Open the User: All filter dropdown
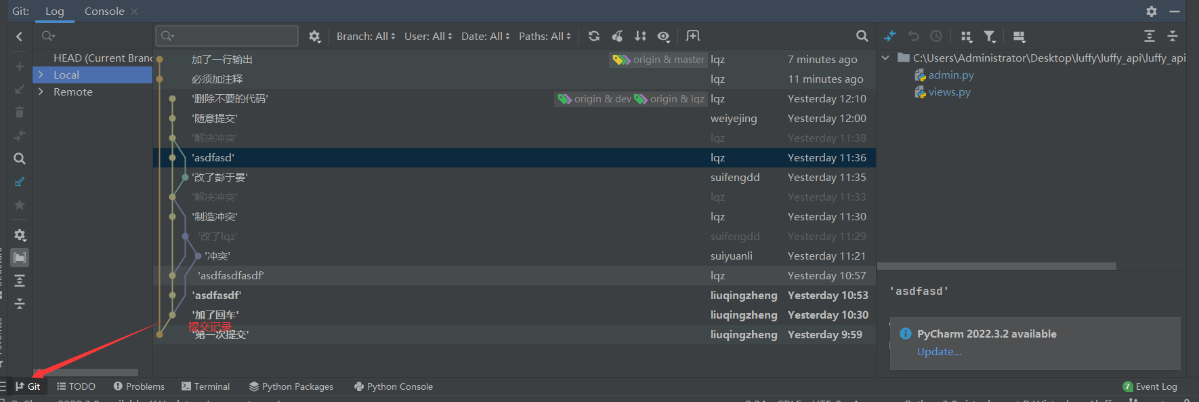The width and height of the screenshot is (1199, 402). (428, 36)
